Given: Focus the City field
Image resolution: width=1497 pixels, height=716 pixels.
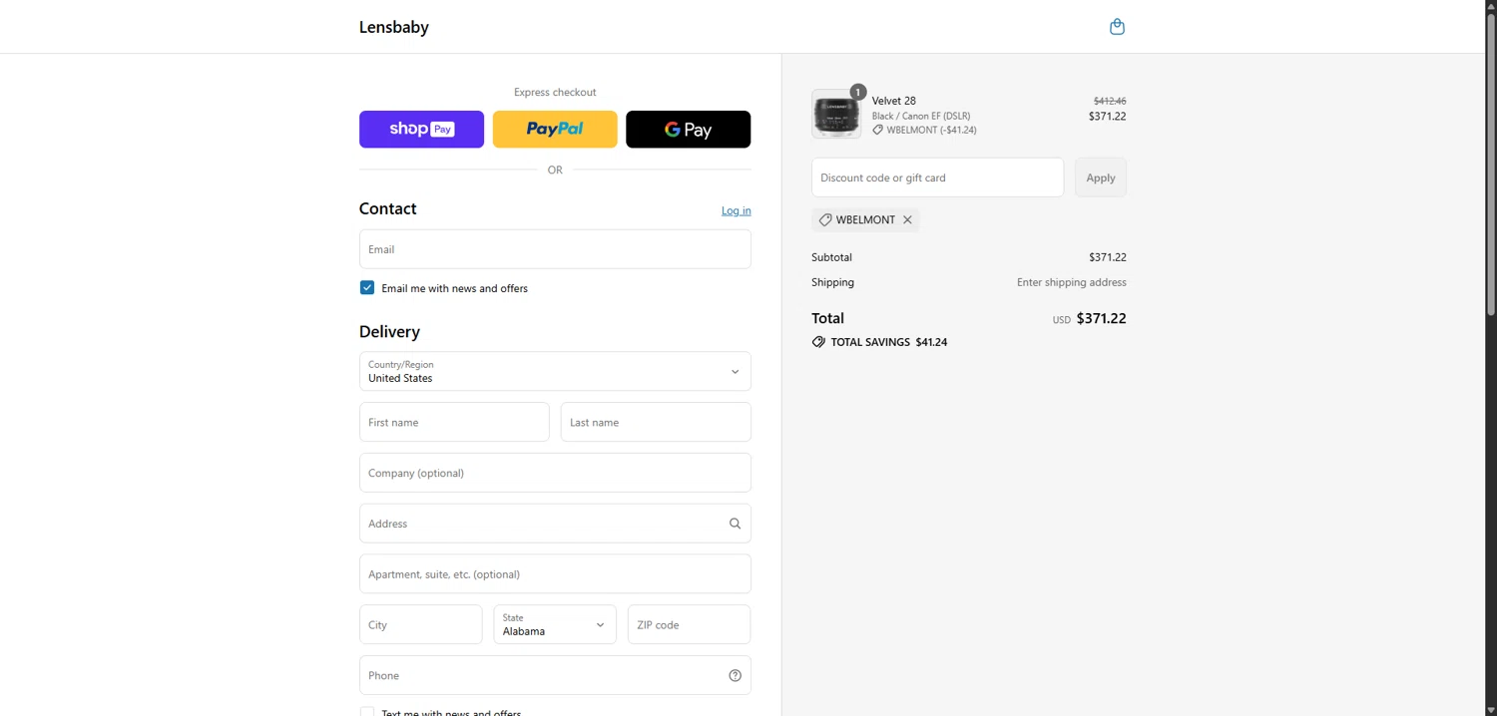Looking at the screenshot, I should point(421,624).
